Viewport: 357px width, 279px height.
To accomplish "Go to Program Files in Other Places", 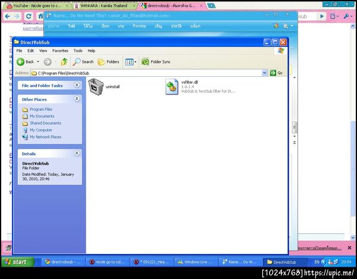I will [41, 109].
